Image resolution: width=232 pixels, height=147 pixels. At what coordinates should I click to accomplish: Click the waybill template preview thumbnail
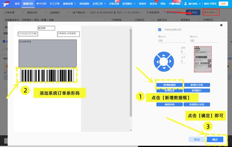[x=203, y=59]
